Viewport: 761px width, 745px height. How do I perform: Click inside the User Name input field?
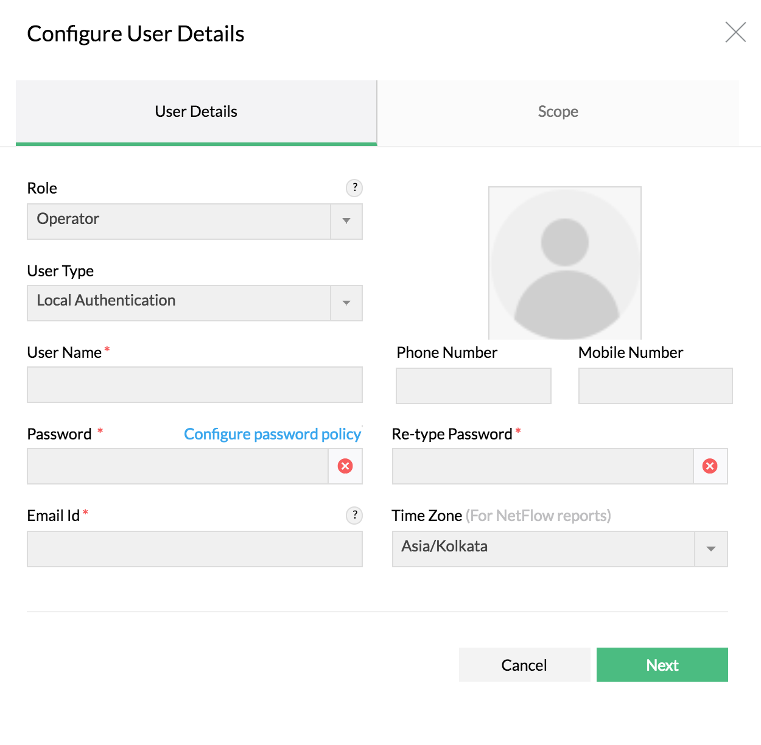(194, 385)
